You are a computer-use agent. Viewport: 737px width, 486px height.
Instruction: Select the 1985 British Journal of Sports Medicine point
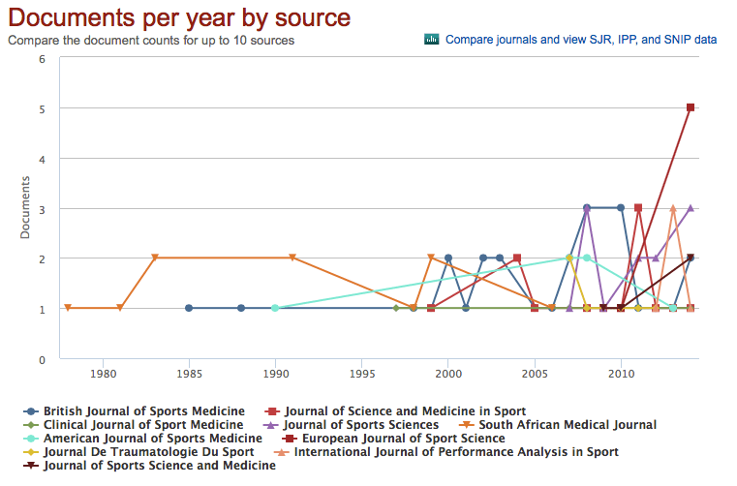[x=189, y=308]
